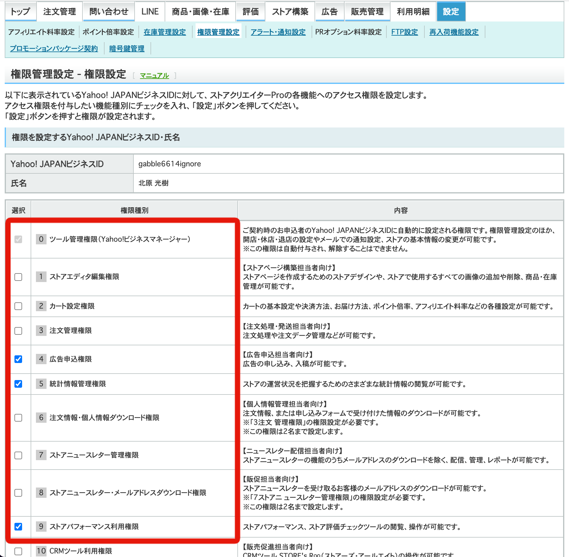The image size is (569, 557).
Task: Enable the カート設定権限 checkbox
Action: [x=19, y=306]
